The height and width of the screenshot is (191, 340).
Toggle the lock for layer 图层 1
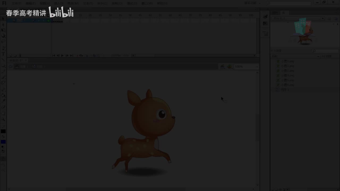click(x=43, y=20)
